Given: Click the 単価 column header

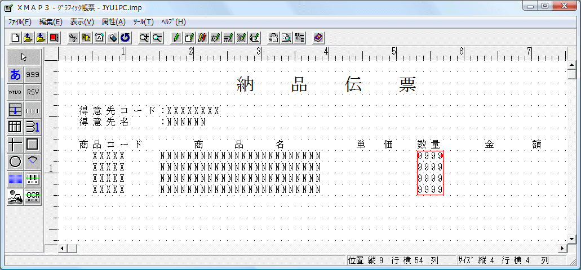Looking at the screenshot, I should click(375, 145).
